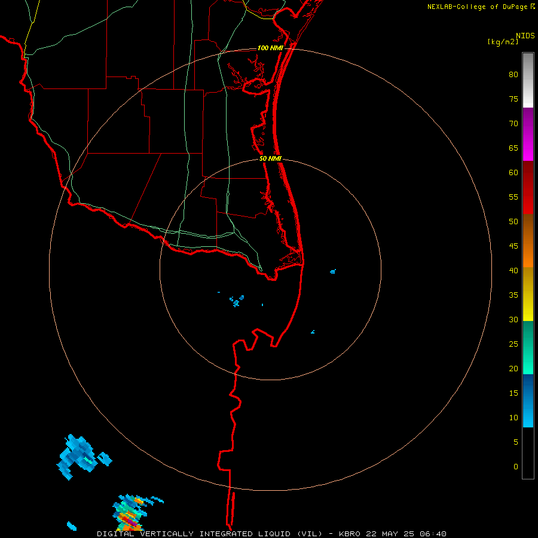Click the scale value 15
This screenshot has width=538, height=538.
click(513, 393)
